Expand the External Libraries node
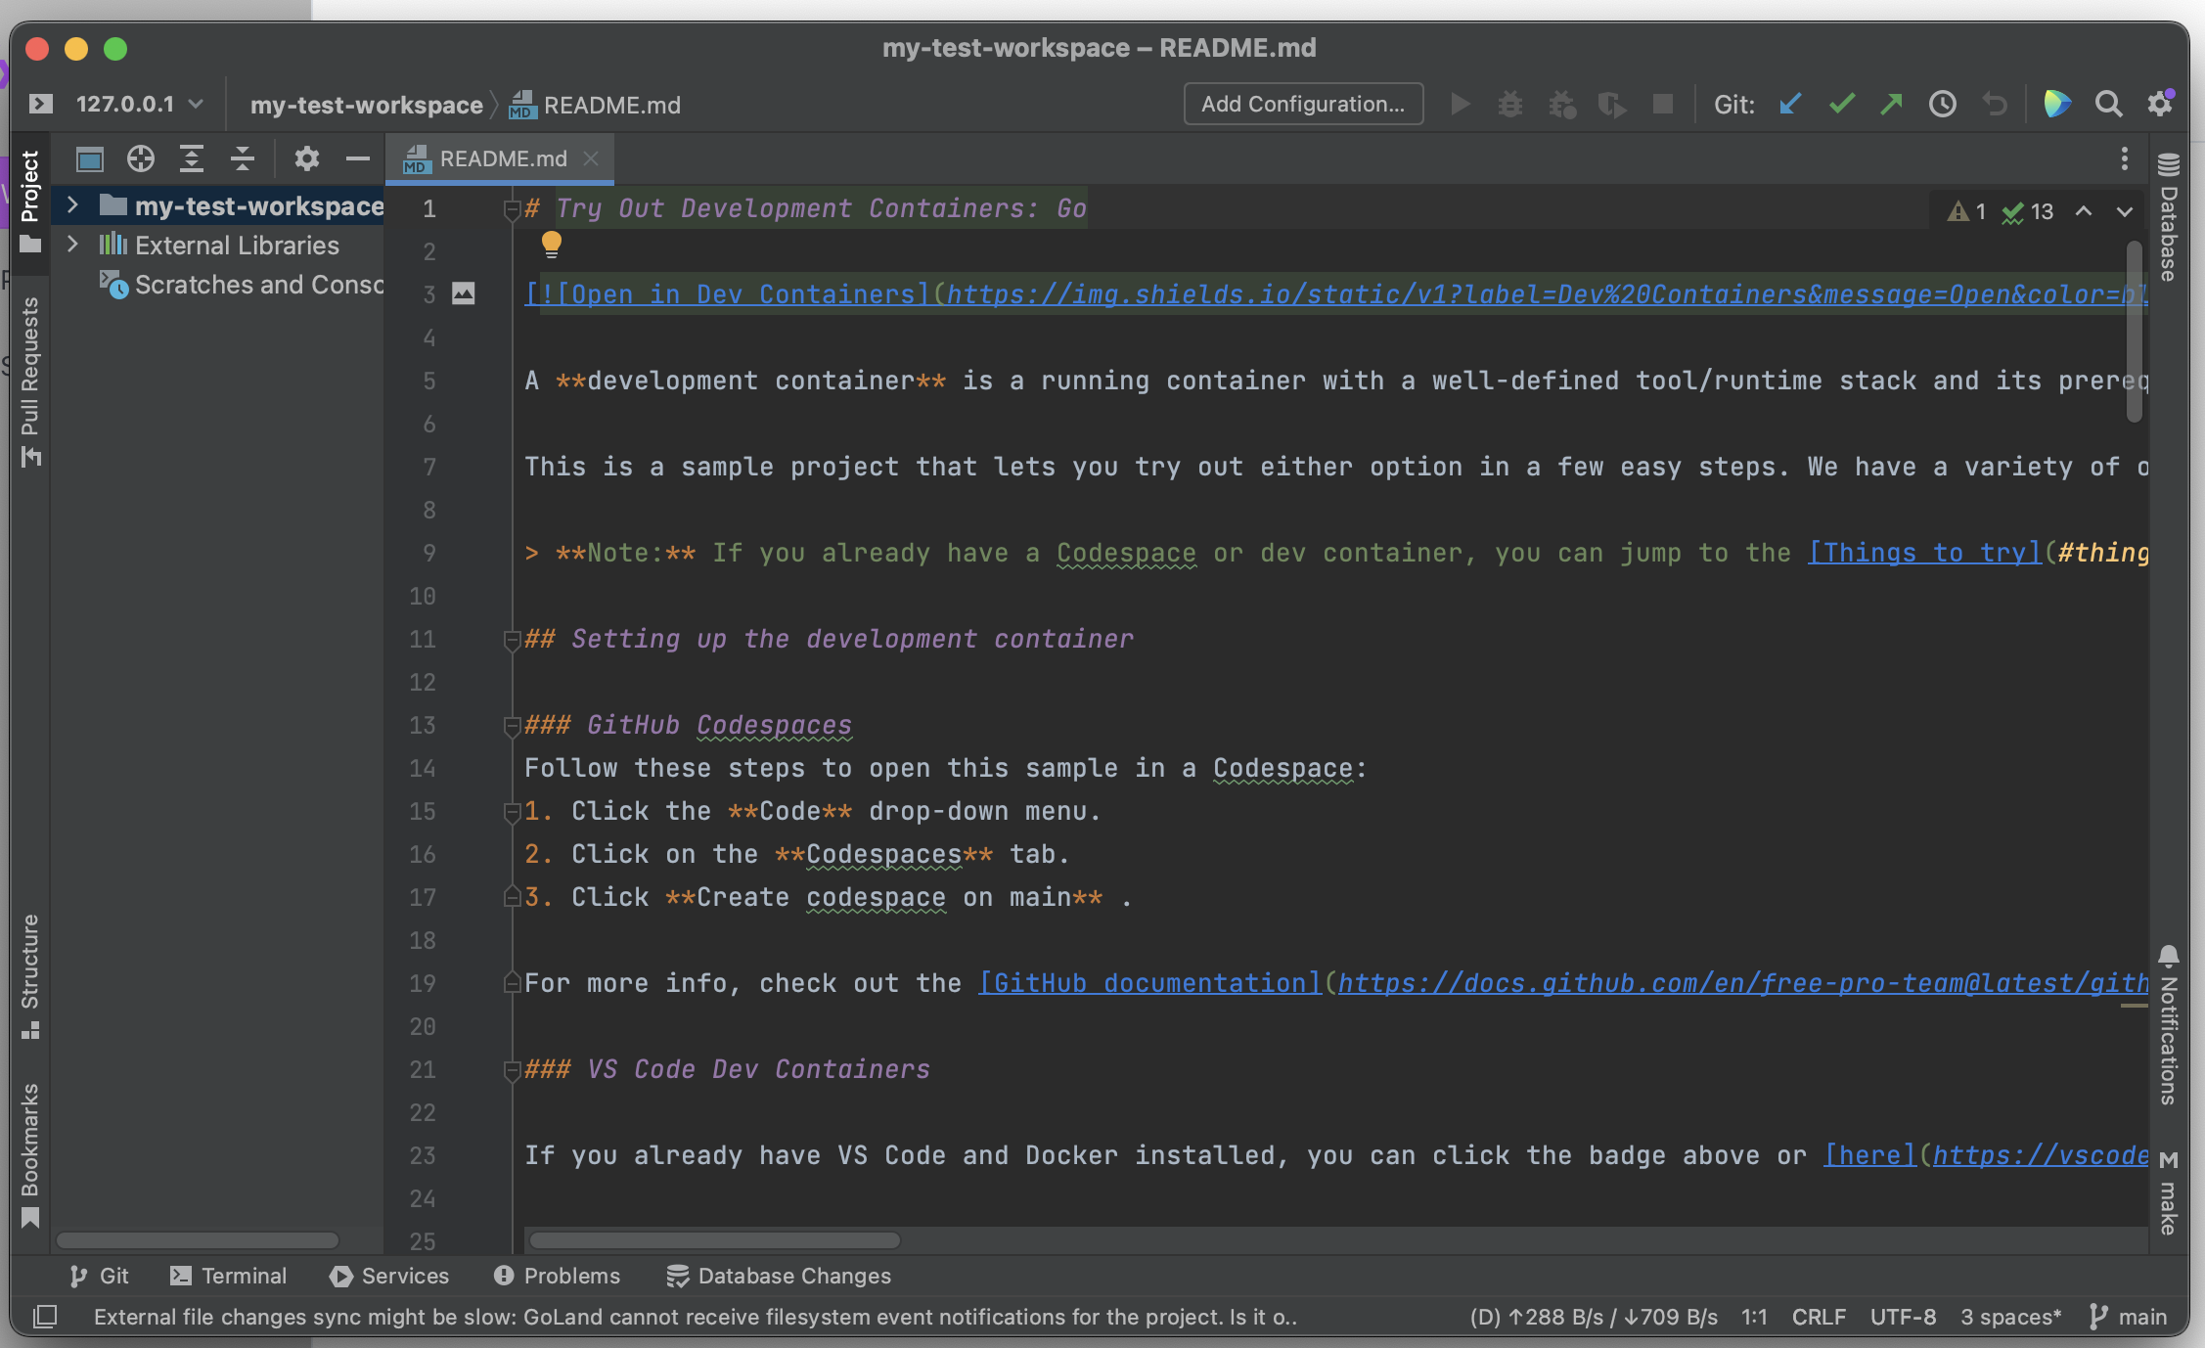2205x1348 pixels. pyautogui.click(x=72, y=245)
